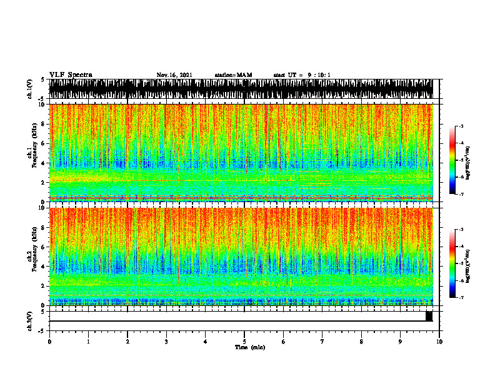This screenshot has height=383, width=495.
Task: Click the time axis tick label "10" under ch.3
Action: tap(439, 342)
